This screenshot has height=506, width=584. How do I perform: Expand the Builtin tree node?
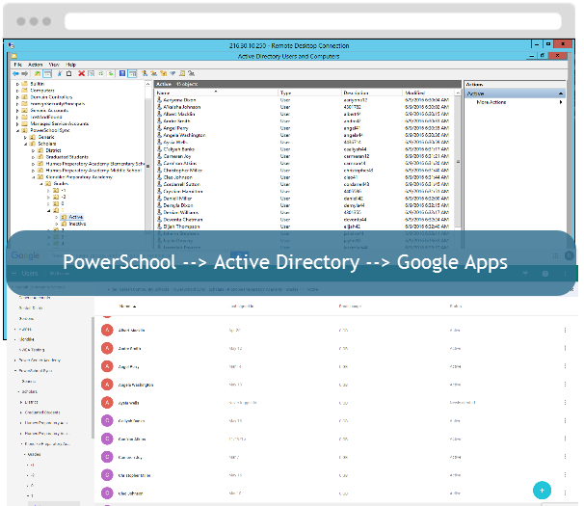(x=17, y=84)
